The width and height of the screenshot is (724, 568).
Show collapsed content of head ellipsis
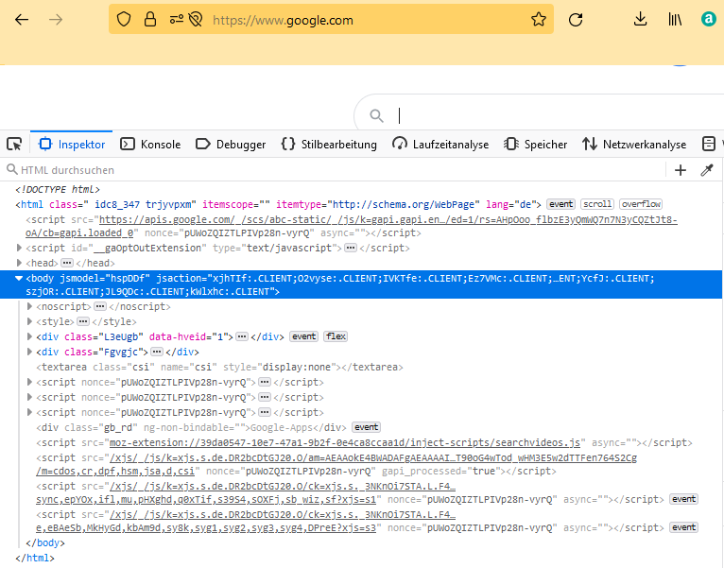coord(67,263)
